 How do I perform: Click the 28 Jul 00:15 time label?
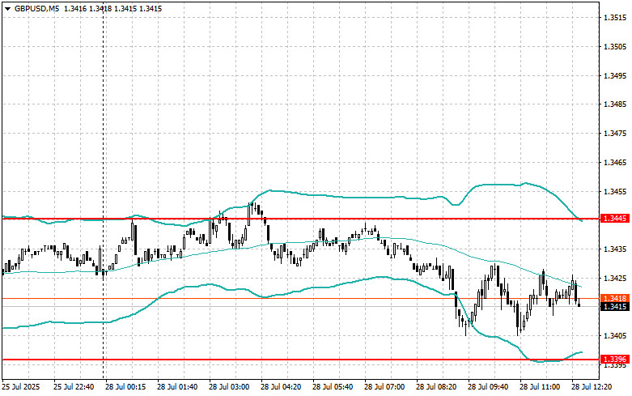[x=125, y=387]
